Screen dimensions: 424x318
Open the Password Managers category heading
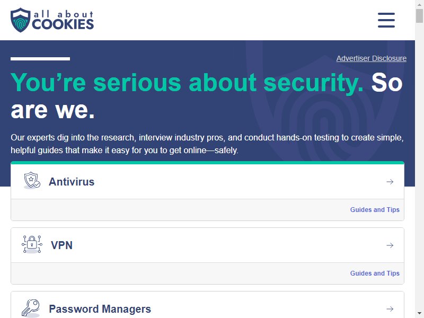(x=100, y=309)
